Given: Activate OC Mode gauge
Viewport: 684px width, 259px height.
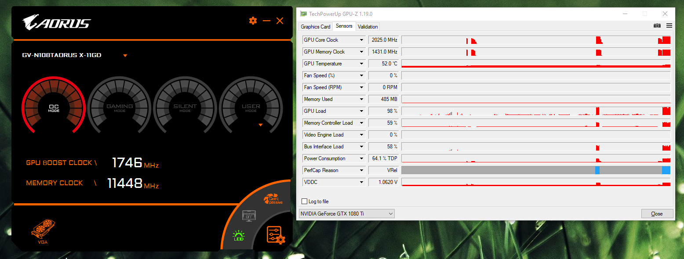Looking at the screenshot, I should (54, 105).
